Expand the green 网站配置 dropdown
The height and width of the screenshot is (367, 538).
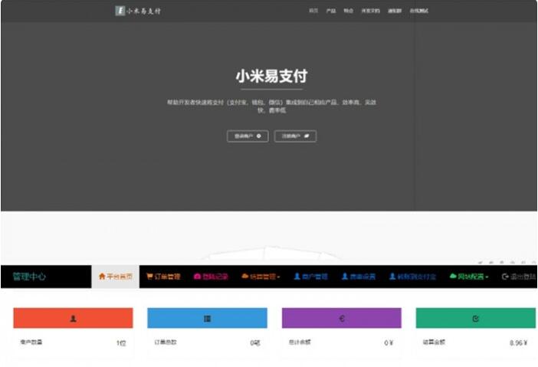point(469,277)
